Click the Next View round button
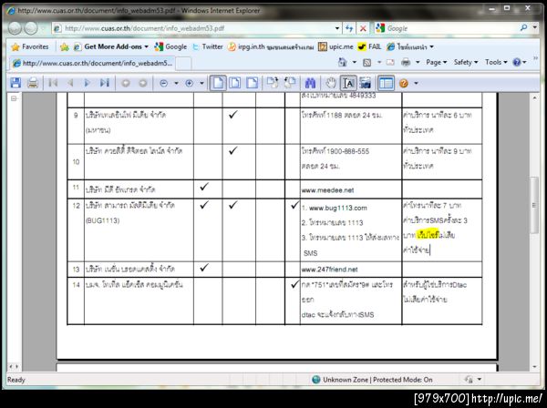 click(x=143, y=83)
